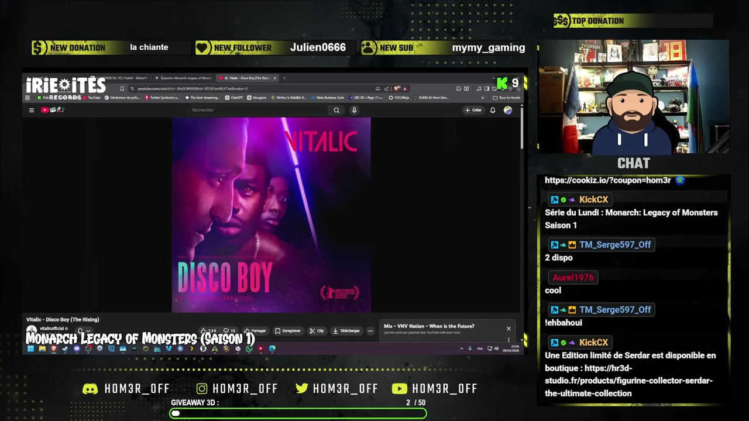This screenshot has height=421, width=749.
Task: Click the YouTube search magnifier button
Action: 336,110
